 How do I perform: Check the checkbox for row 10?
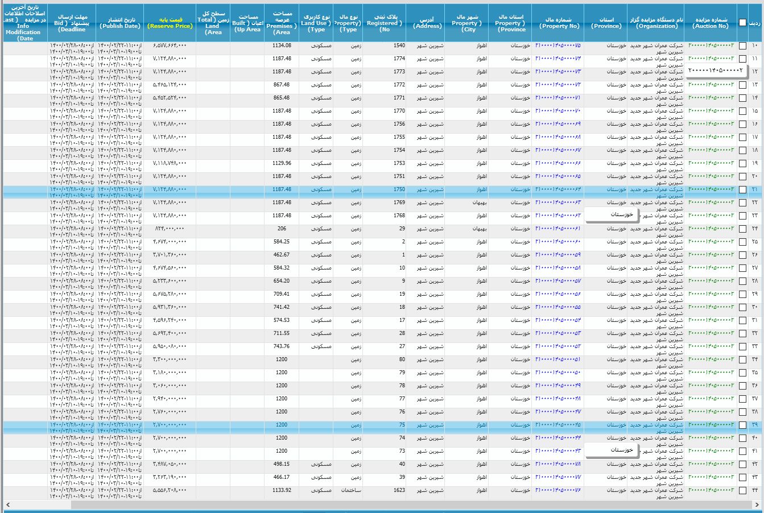(x=742, y=45)
